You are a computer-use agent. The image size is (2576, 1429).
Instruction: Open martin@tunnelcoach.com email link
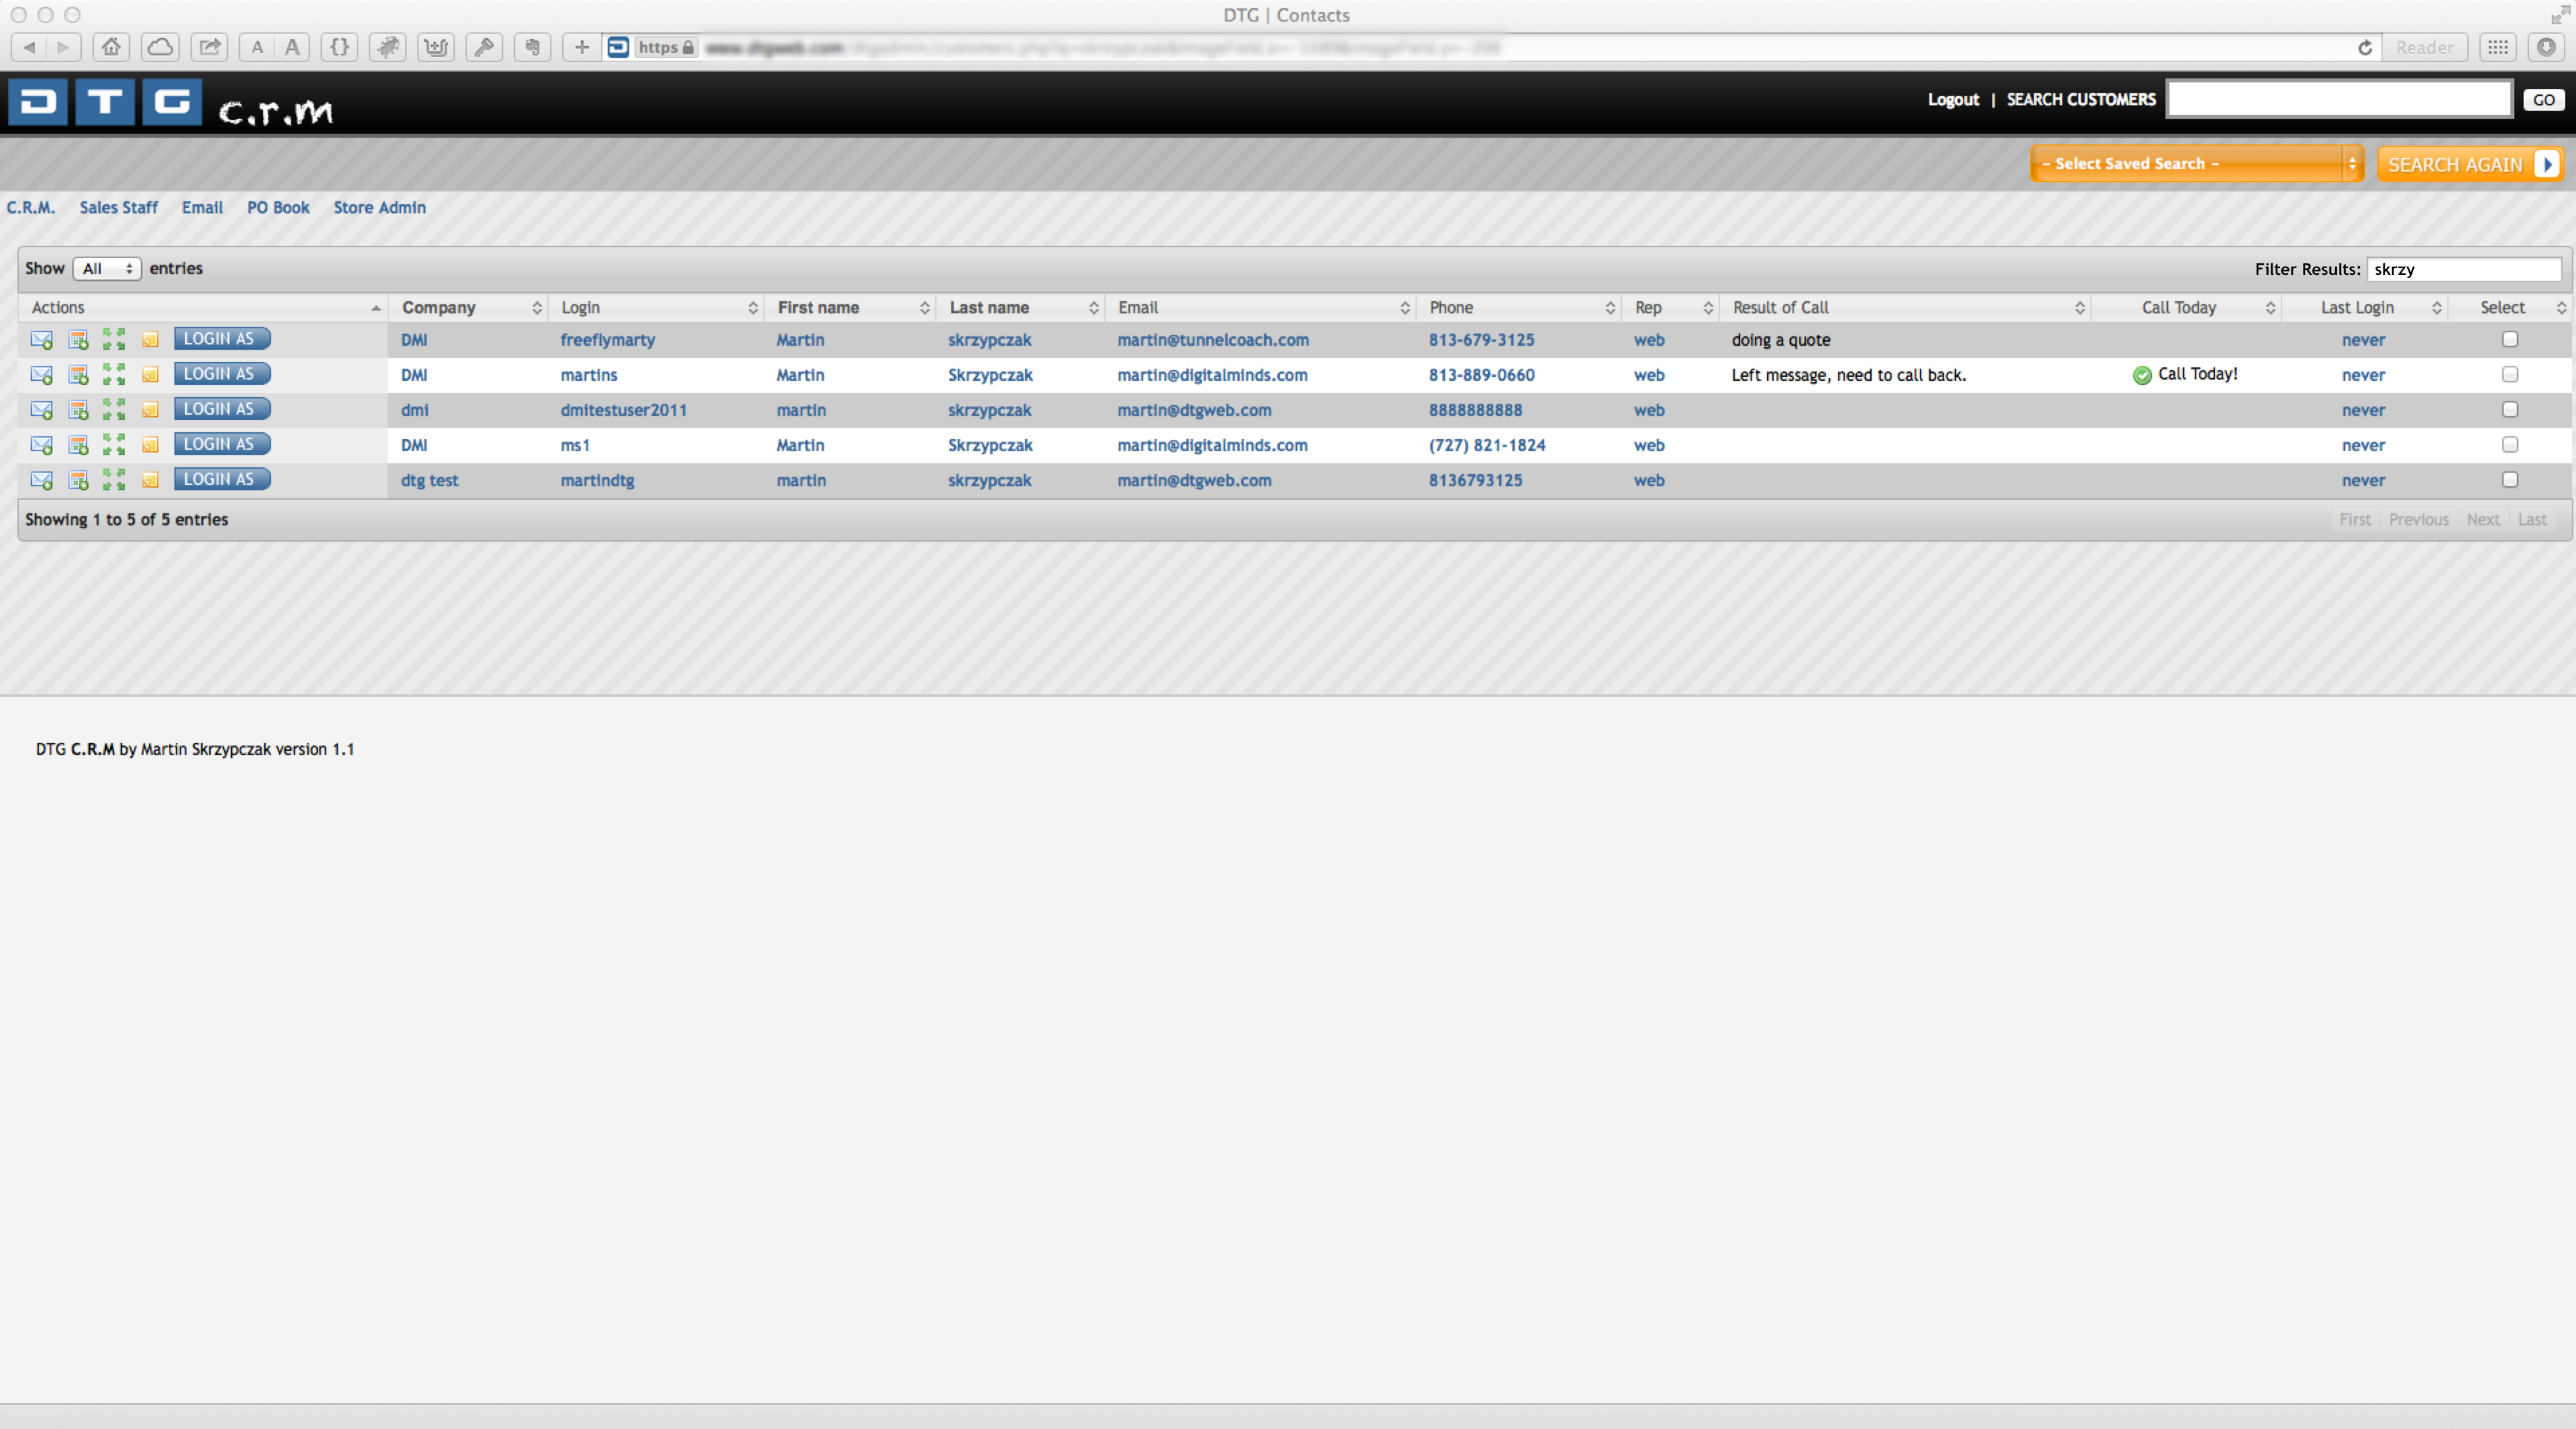[1213, 340]
